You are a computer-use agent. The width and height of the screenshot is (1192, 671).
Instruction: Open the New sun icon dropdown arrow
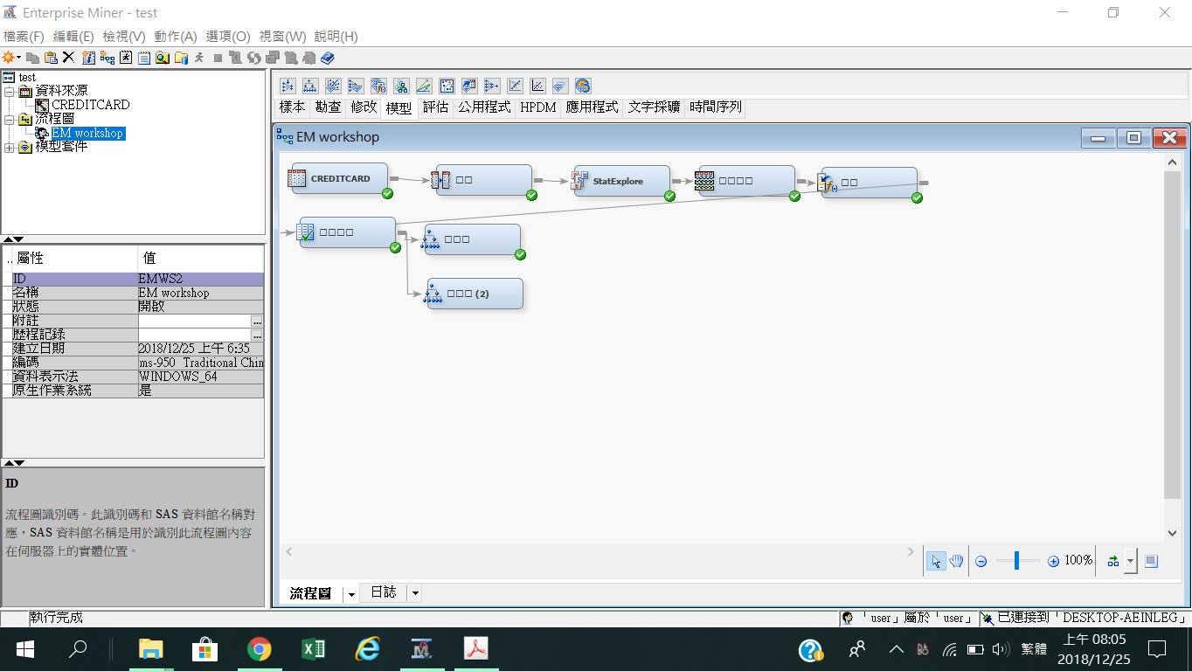(18, 58)
